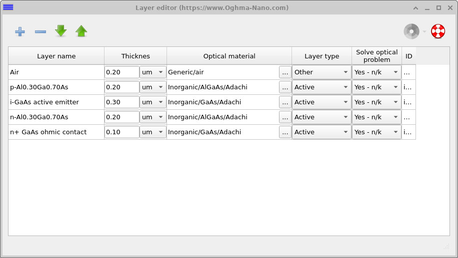Image resolution: width=458 pixels, height=258 pixels.
Task: Click the ID cell of i-GaAs active emitter row
Action: 409,102
